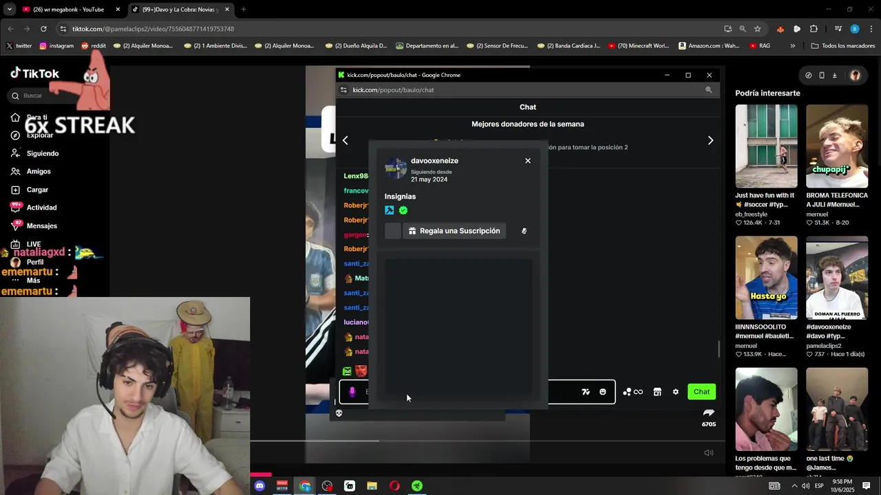Image resolution: width=881 pixels, height=495 pixels.
Task: Open the 7TV emote icon in chat input
Action: (x=586, y=392)
